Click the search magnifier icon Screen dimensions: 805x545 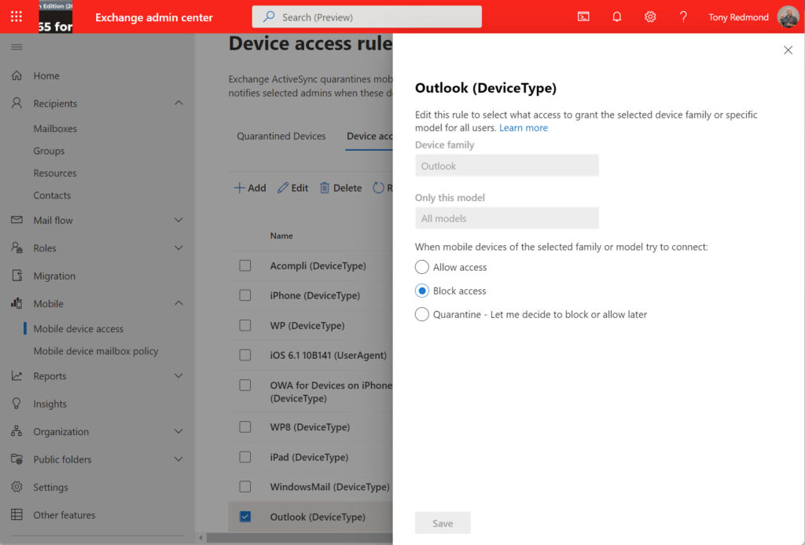point(269,17)
